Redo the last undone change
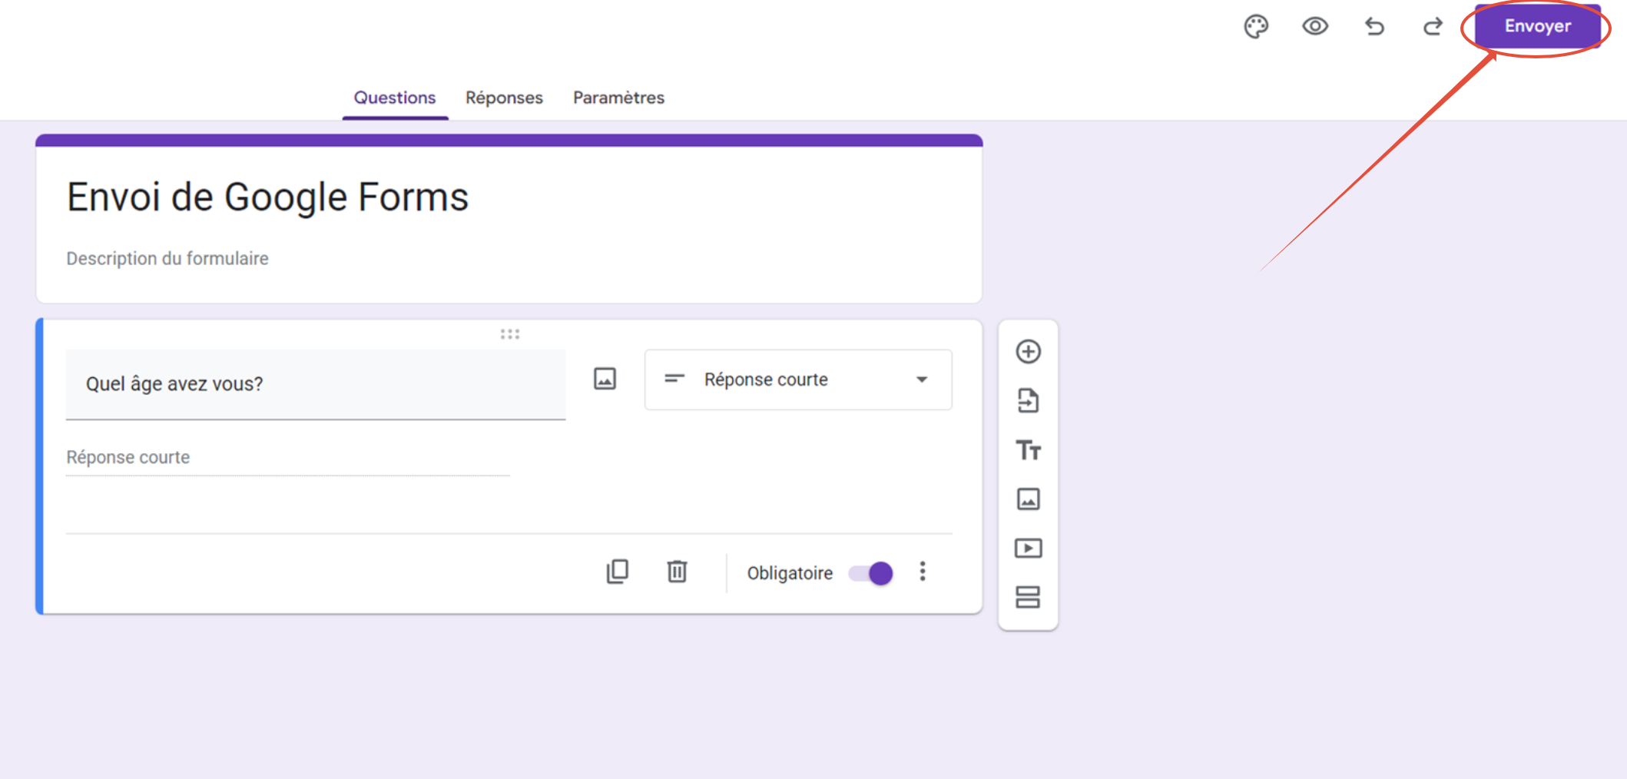This screenshot has height=779, width=1627. pyautogui.click(x=1433, y=27)
